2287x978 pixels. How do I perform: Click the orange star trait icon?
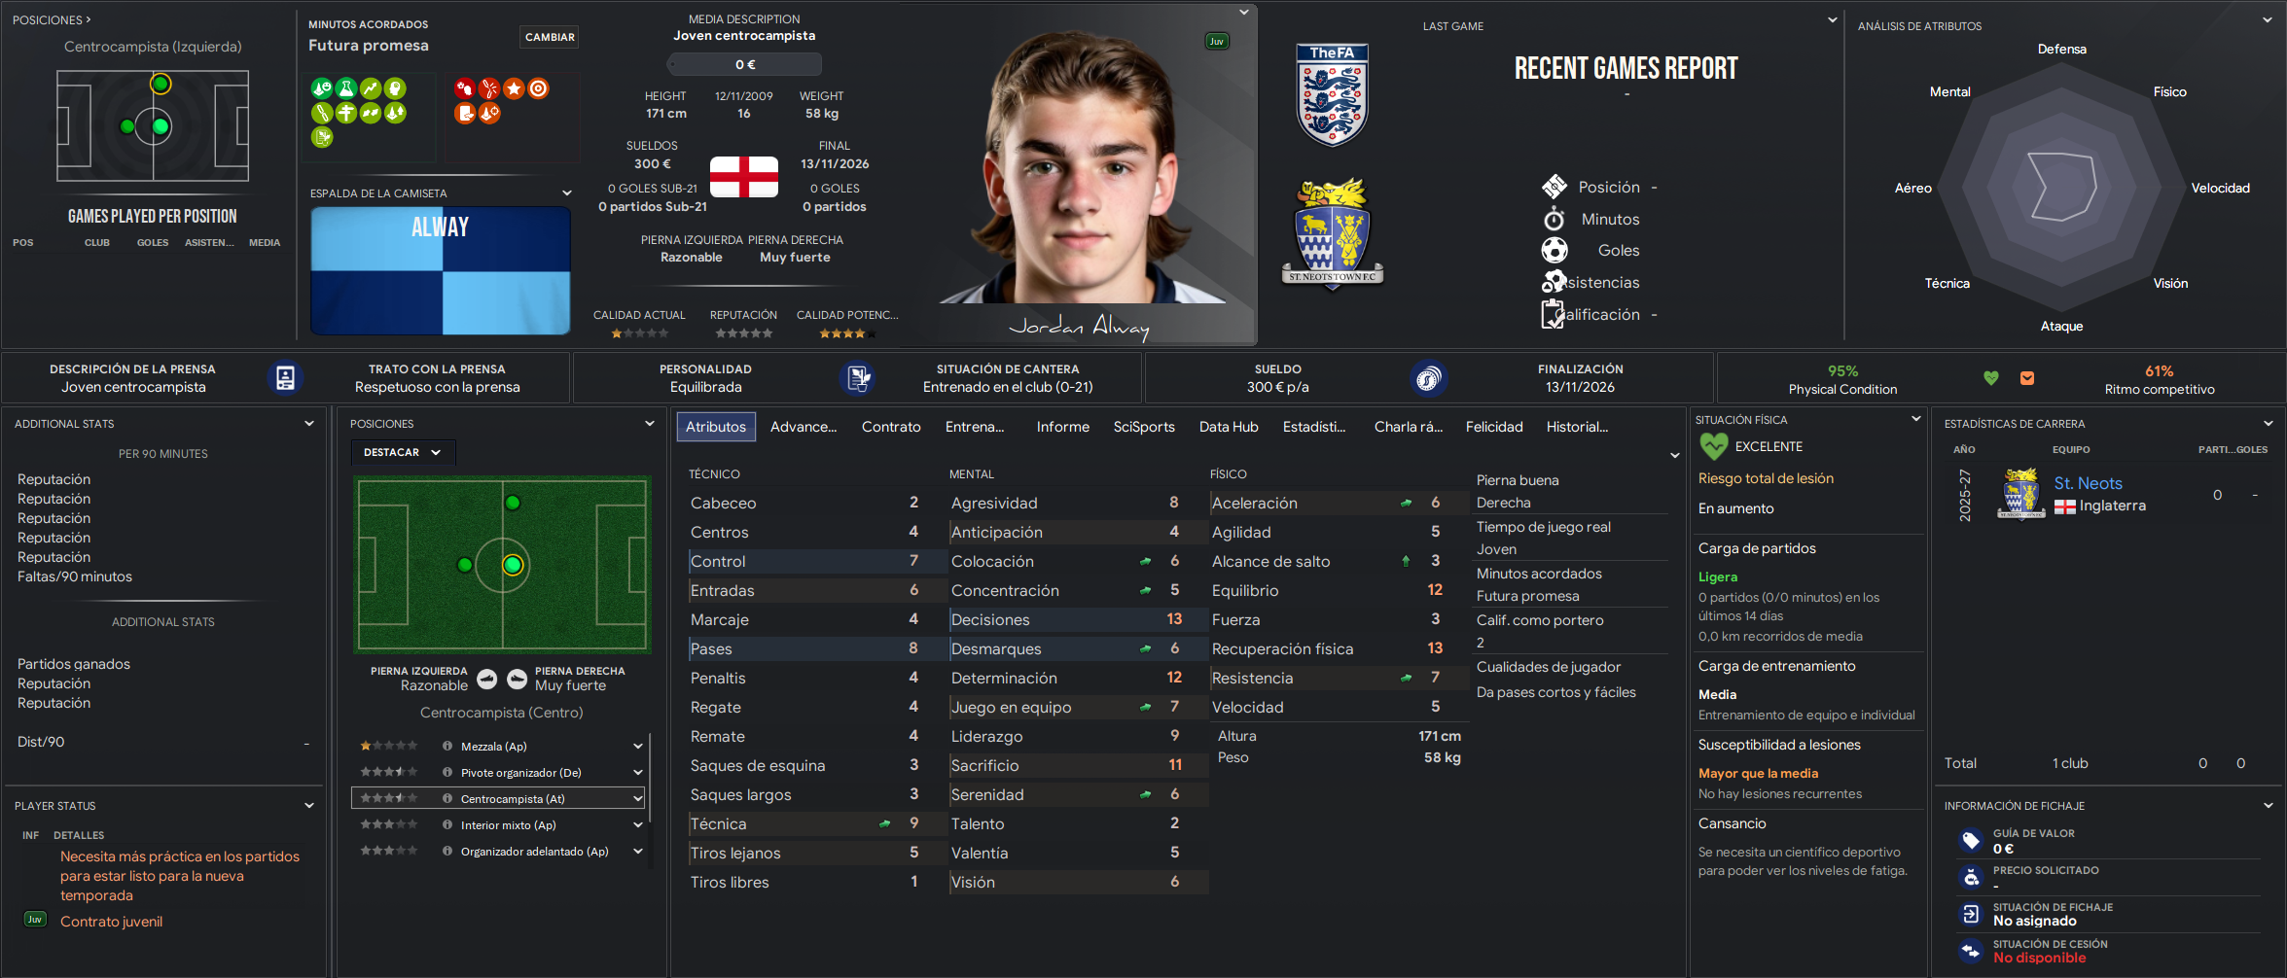(x=514, y=88)
